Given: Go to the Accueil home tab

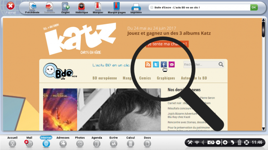Looking at the screenshot, I should pos(12,142).
